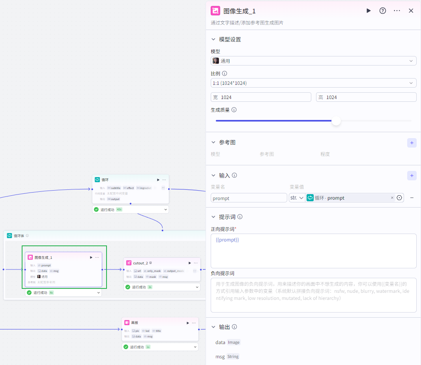Viewport: 421px width, 365px height.
Task: Remove the prompt input variable row
Action: click(x=412, y=198)
